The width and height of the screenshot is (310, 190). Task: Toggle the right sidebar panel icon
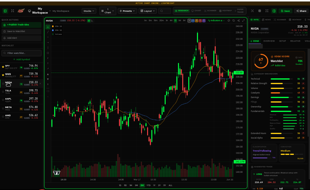click(274, 11)
